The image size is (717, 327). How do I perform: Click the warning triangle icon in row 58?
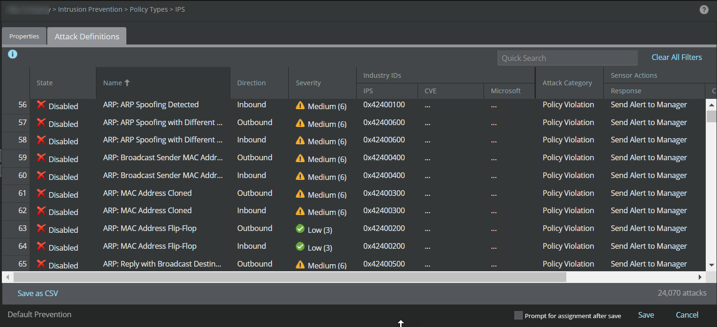[300, 141]
